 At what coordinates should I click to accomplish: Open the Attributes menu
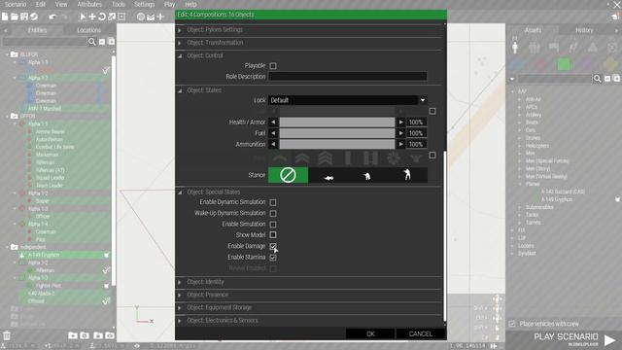(89, 4)
